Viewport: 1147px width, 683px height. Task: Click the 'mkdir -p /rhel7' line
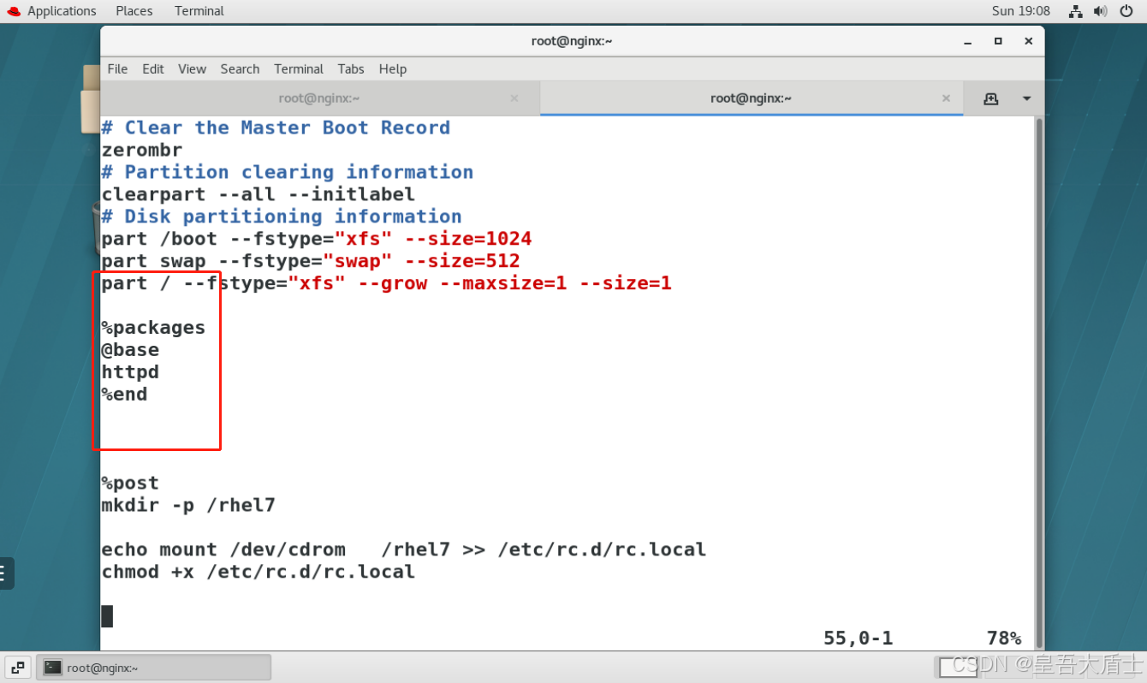pos(188,506)
